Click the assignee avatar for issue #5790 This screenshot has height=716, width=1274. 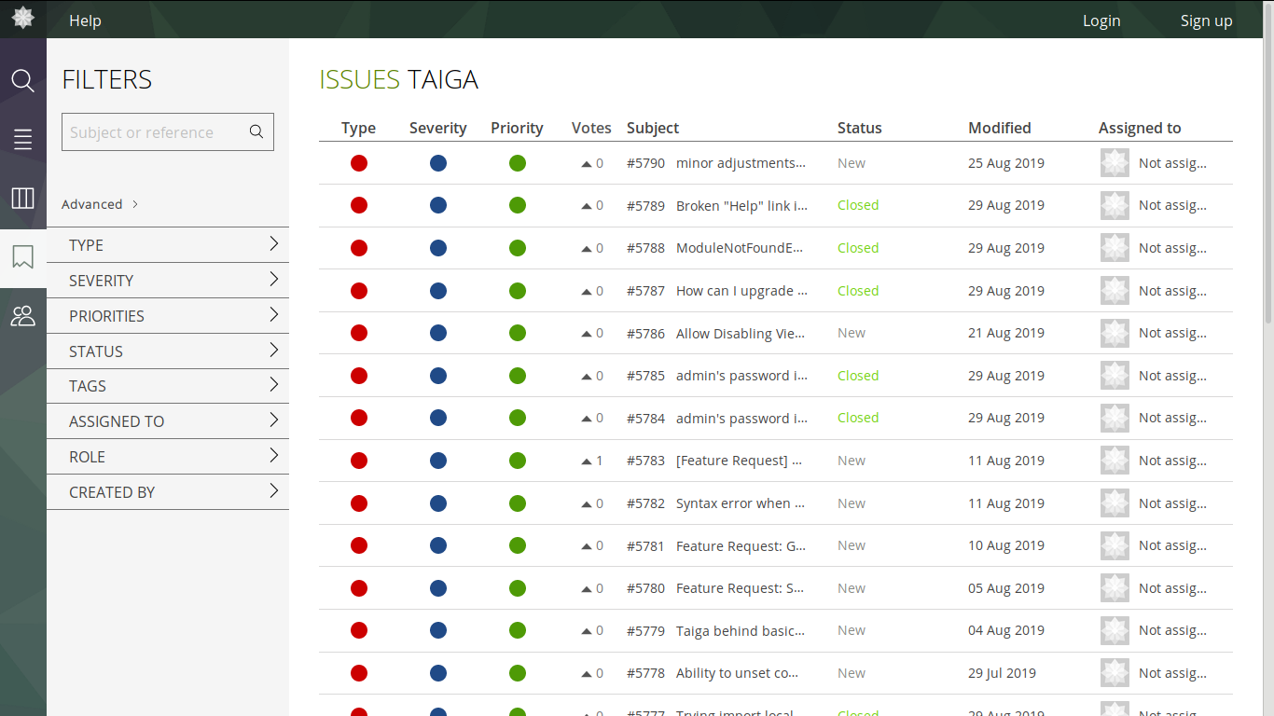pos(1115,163)
